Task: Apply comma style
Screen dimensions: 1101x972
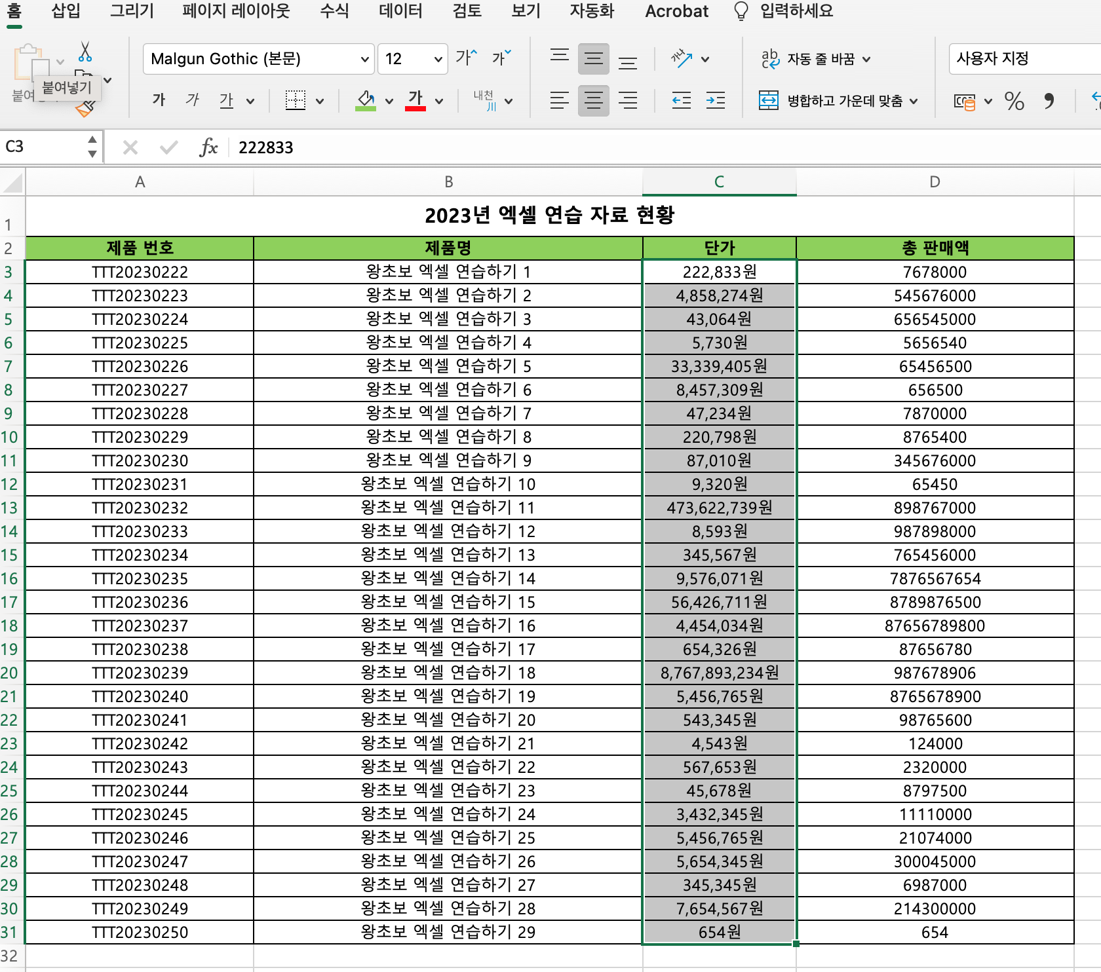Action: pos(1049,101)
